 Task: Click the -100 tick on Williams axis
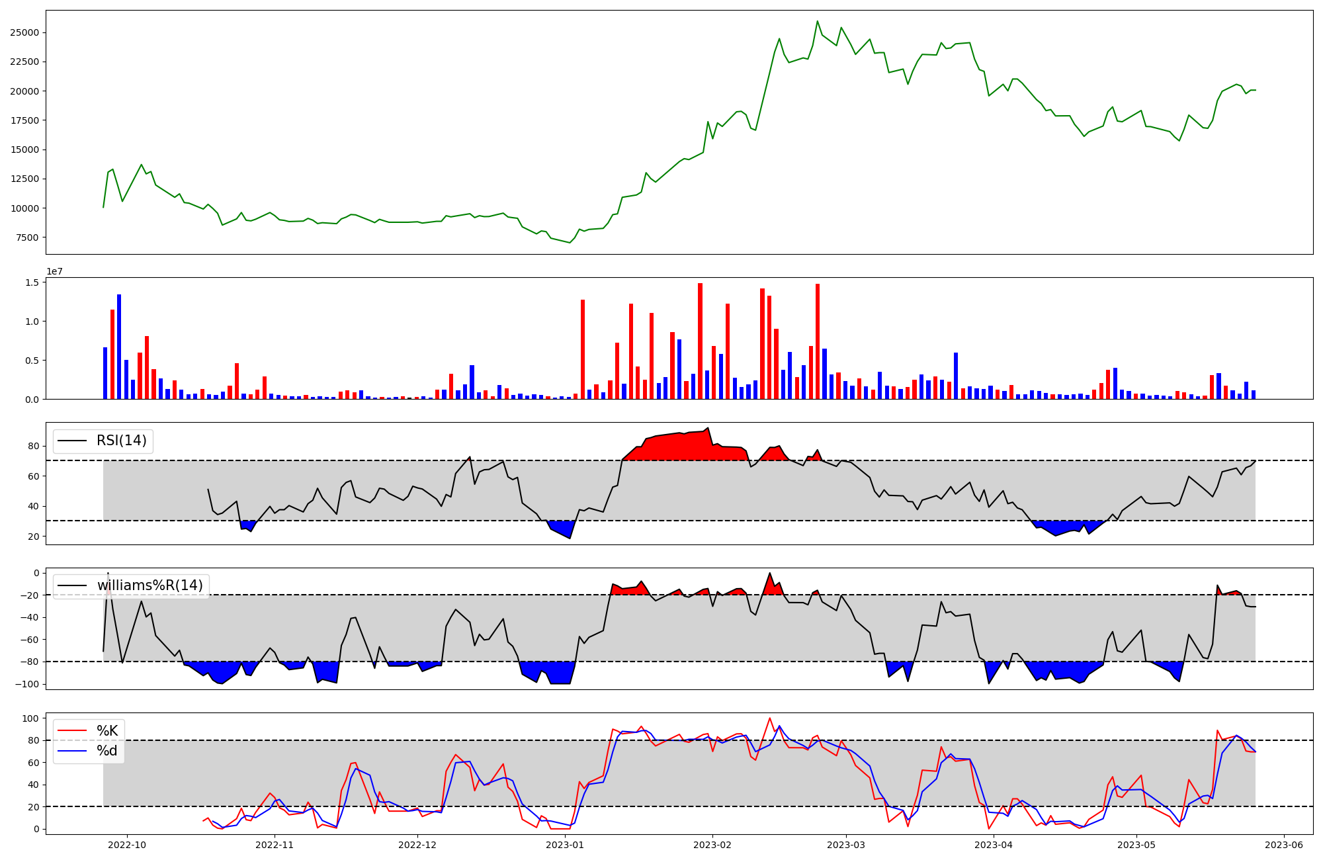28,684
